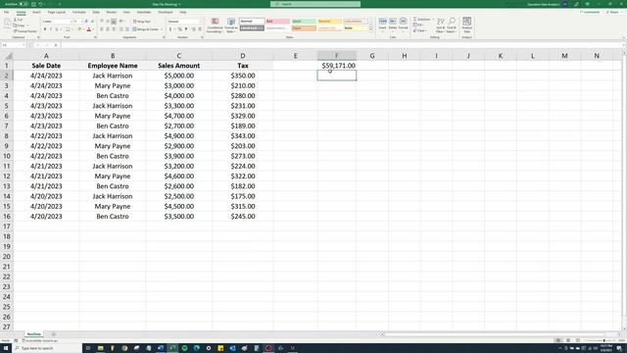Click the Borders button

[x=68, y=29]
